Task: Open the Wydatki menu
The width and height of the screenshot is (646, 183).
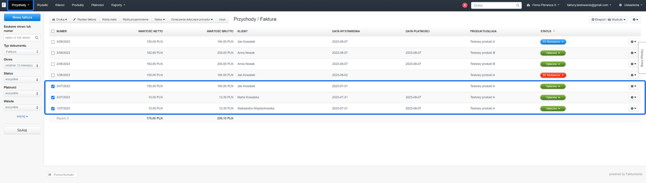Action: pos(42,5)
